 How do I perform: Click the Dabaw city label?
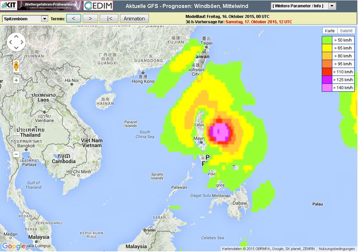[x=240, y=203]
